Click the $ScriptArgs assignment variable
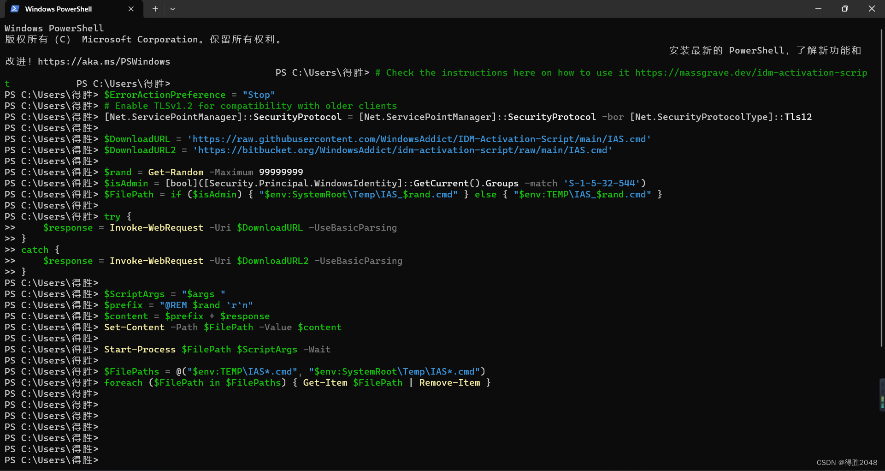Screen dimensions: 885x471 point(134,294)
